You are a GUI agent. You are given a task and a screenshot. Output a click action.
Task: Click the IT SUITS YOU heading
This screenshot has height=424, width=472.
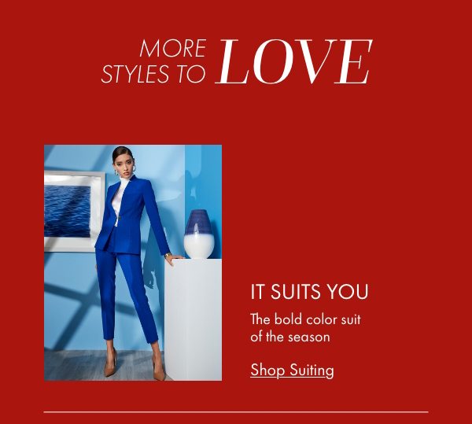tap(309, 292)
